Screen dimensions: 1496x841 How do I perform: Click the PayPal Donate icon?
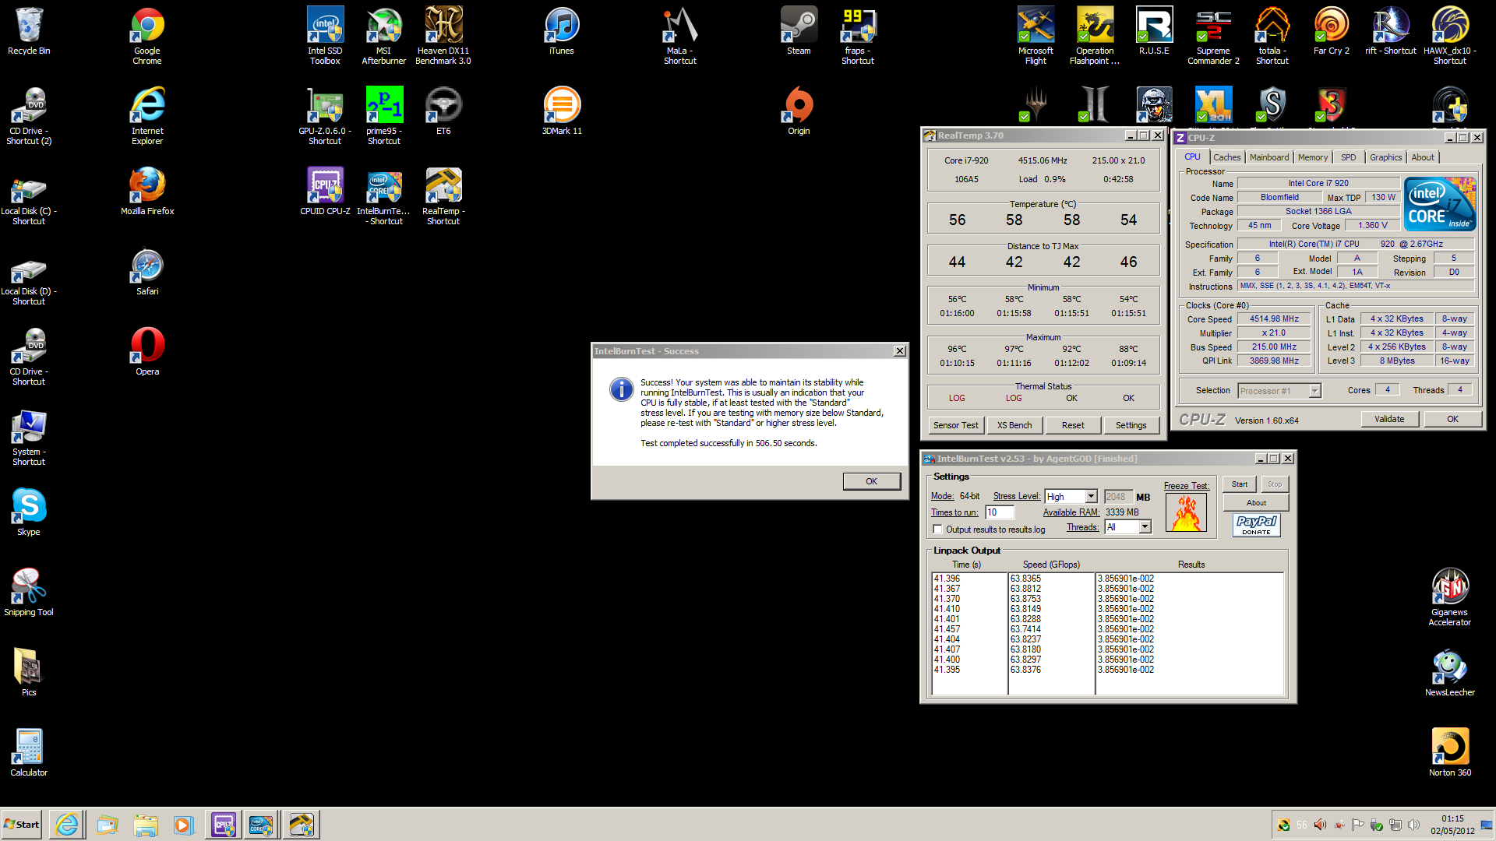pos(1256,525)
